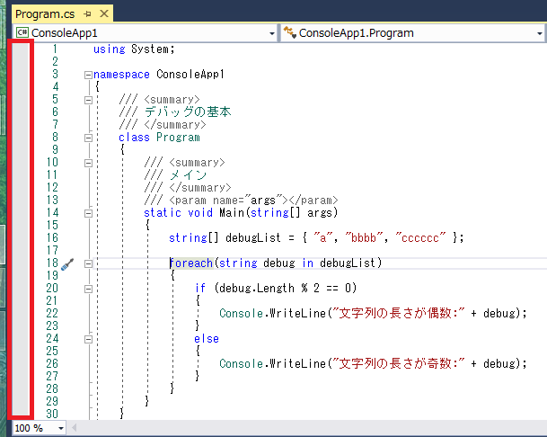Click the 'in' keyword on line 18
The image size is (547, 437).
point(308,263)
